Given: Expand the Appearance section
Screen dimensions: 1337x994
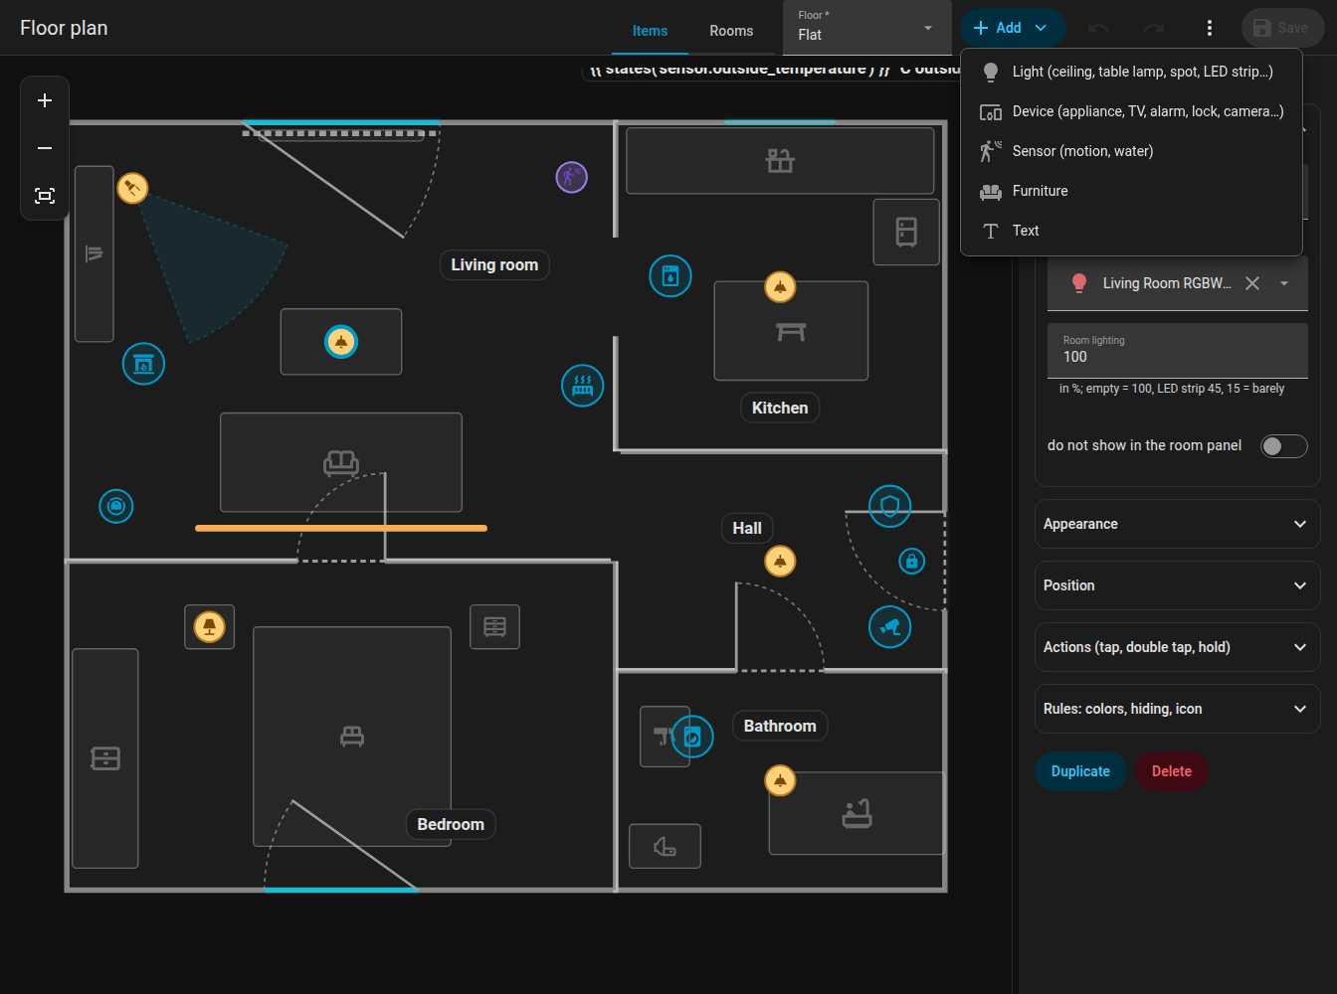Looking at the screenshot, I should click(x=1178, y=524).
